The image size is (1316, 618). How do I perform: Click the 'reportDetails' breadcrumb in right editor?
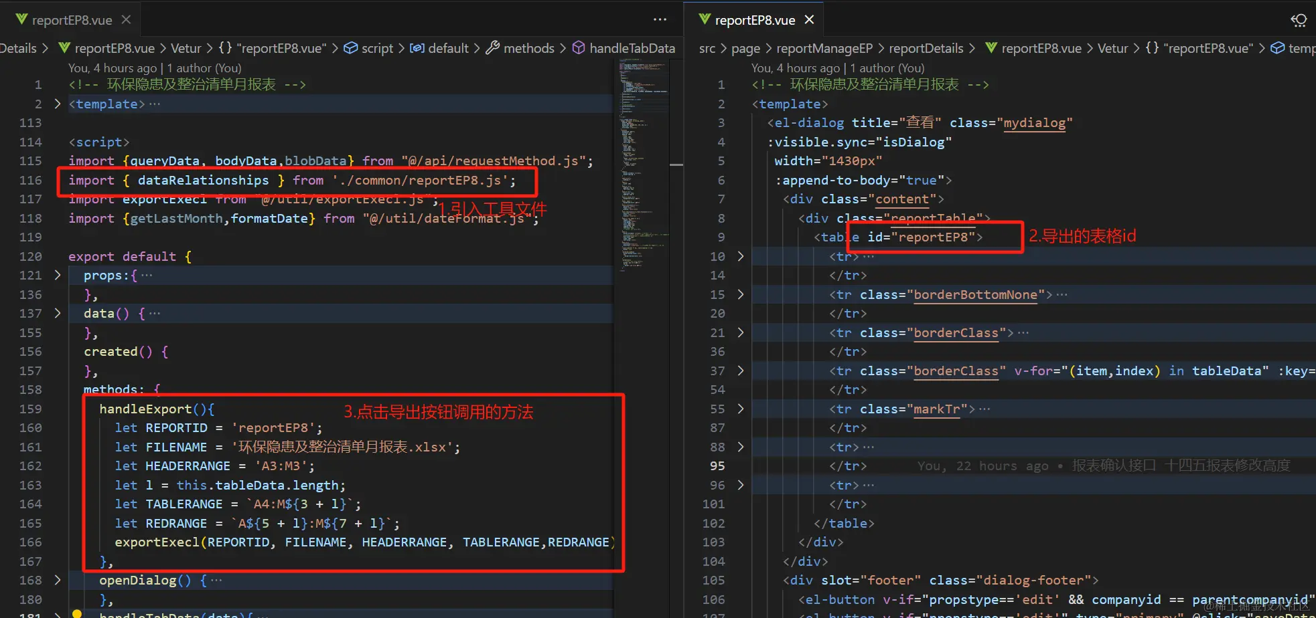[926, 48]
